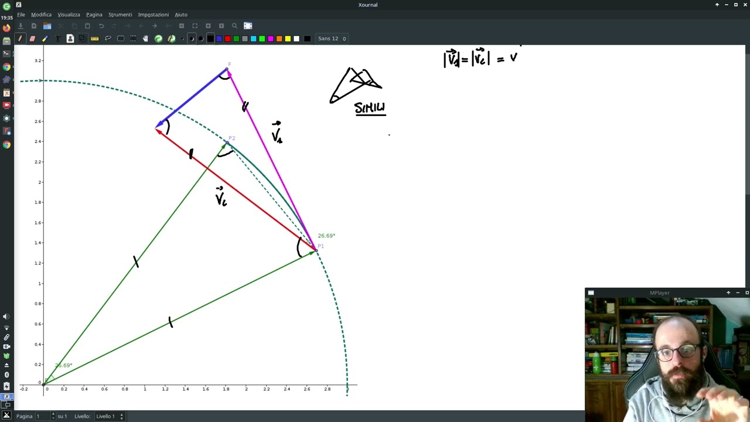Select the Highlighter tool

pyautogui.click(x=45, y=39)
